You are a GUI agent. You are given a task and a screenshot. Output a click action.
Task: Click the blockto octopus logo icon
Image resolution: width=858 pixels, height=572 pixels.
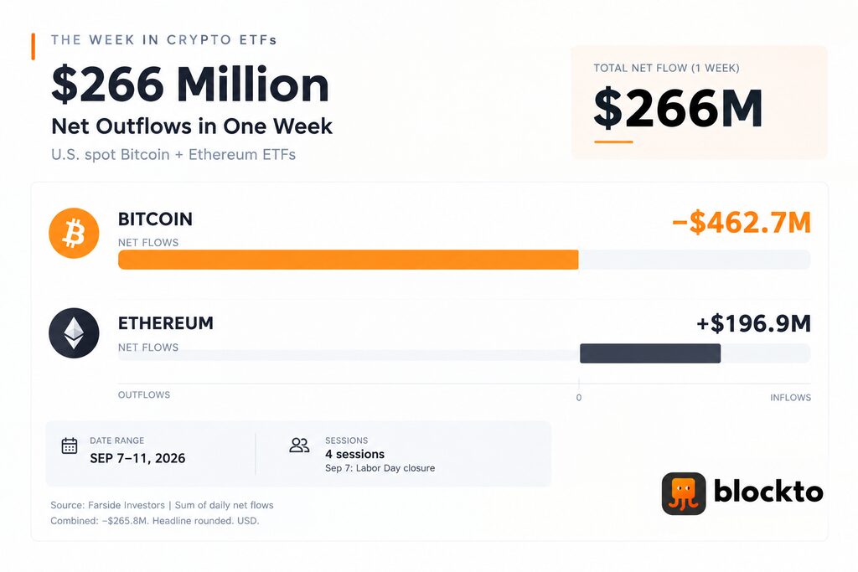(684, 494)
